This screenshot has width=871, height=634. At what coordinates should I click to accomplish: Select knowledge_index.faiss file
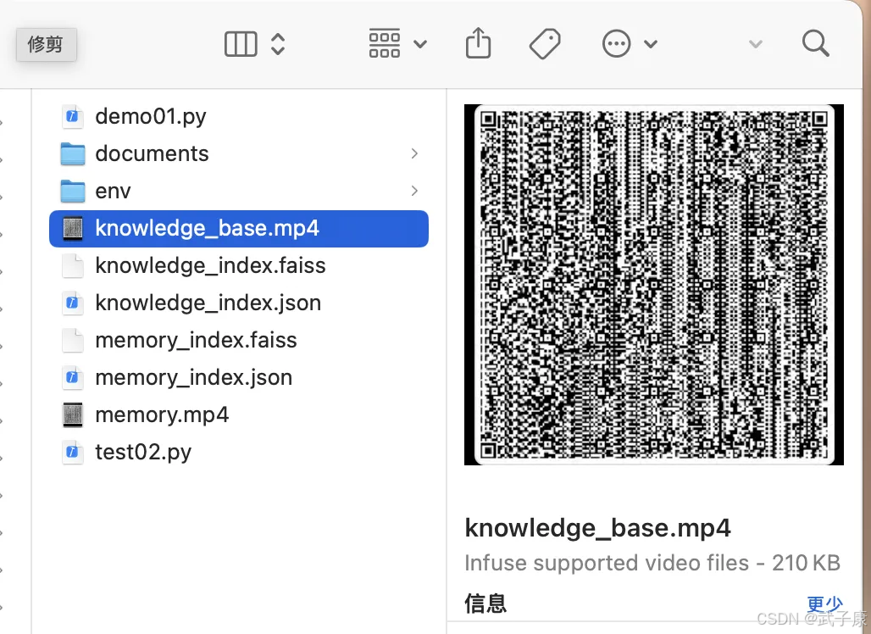[239, 265]
